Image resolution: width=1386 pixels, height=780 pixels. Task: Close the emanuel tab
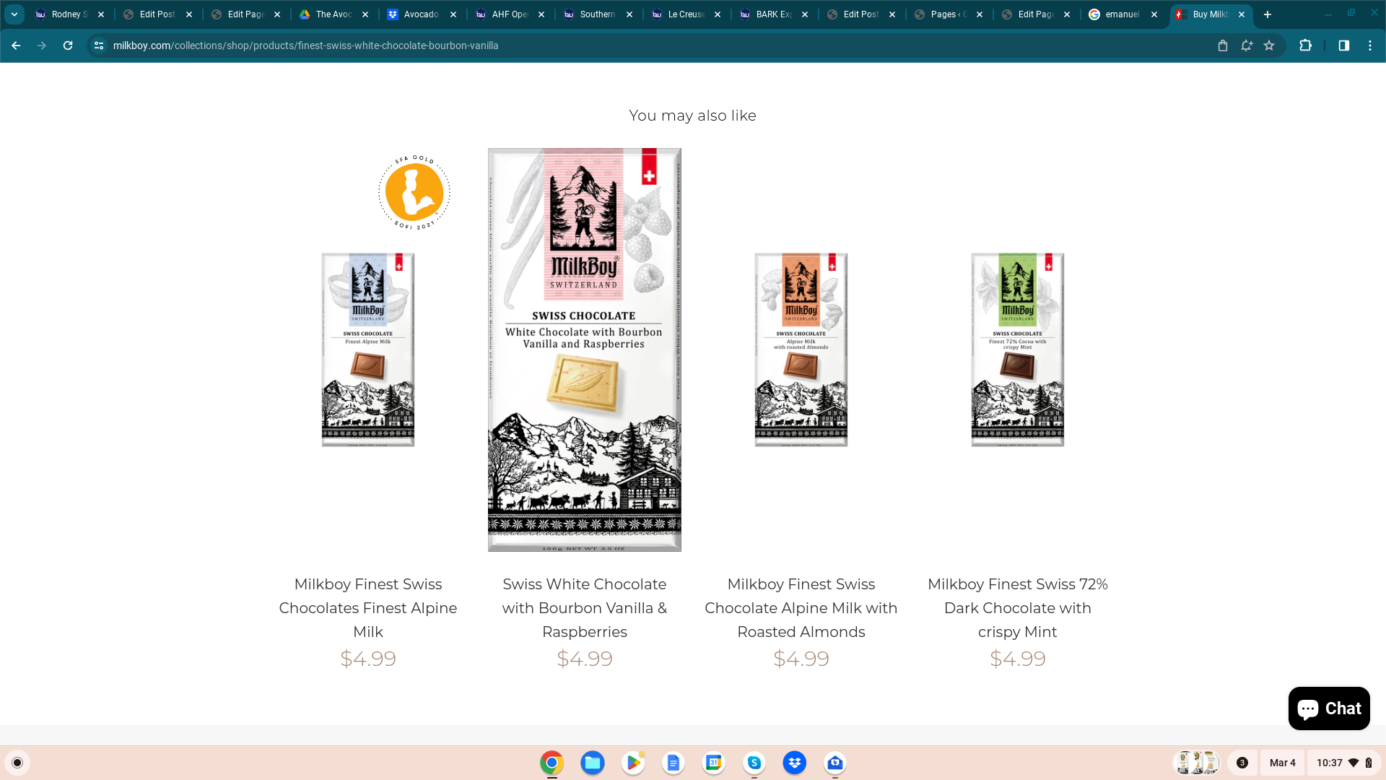click(x=1154, y=14)
